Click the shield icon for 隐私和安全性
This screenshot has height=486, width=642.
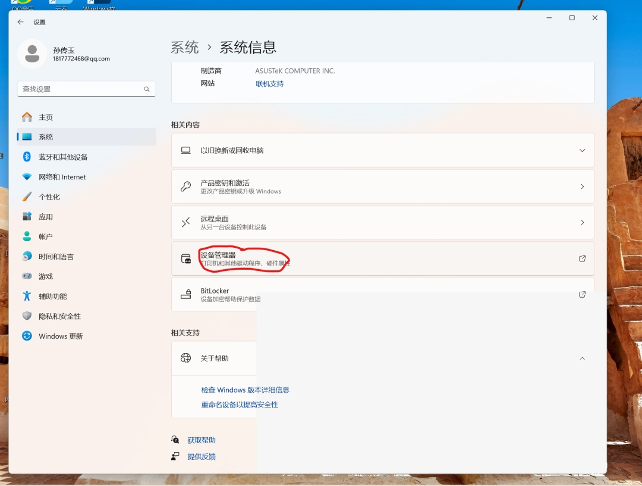point(27,316)
